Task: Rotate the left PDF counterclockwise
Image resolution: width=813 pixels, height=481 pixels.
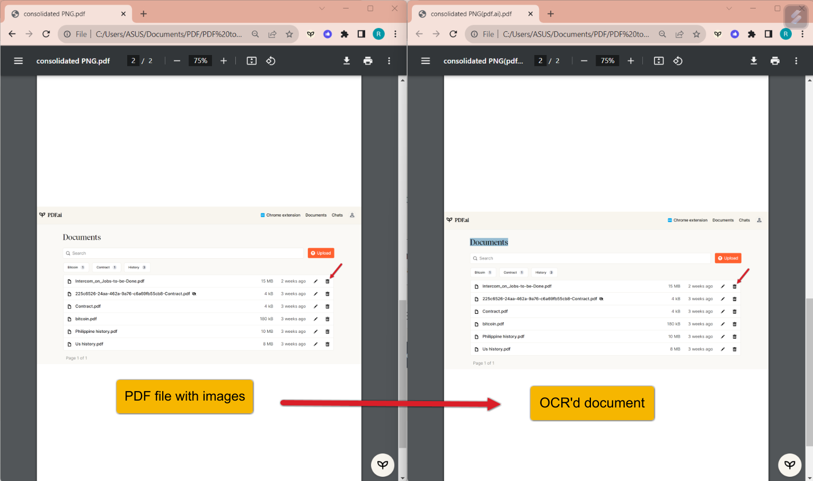Action: tap(271, 61)
